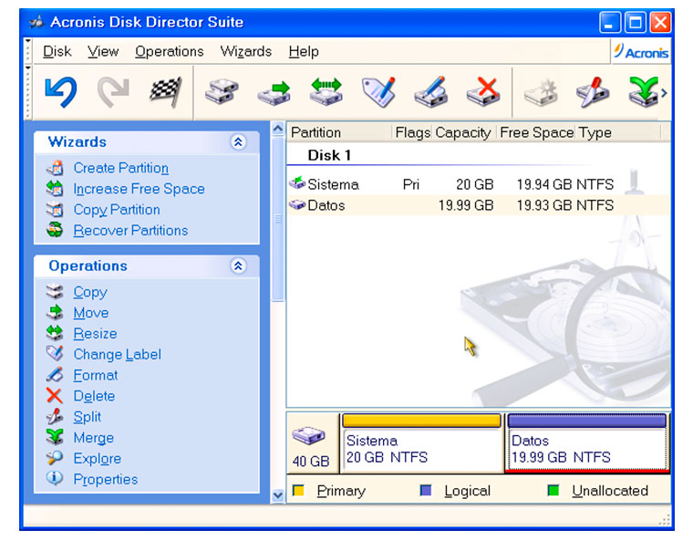Expand the toolbar overflow chevron

point(664,93)
